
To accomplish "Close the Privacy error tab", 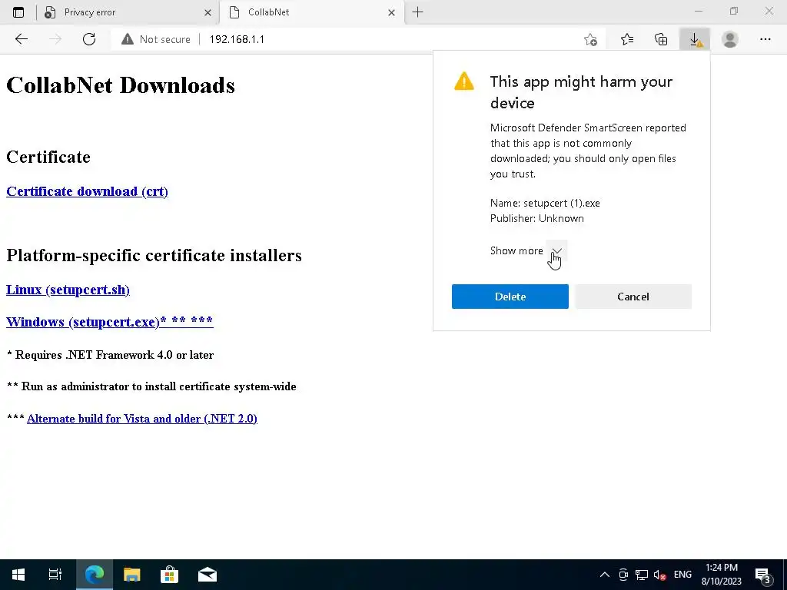I will 208,12.
